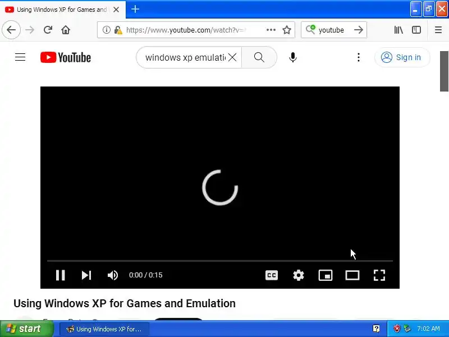Viewport: 449px width, 337px height.
Task: Close the 'Using Windows XP for Games' tab
Action: pyautogui.click(x=116, y=10)
